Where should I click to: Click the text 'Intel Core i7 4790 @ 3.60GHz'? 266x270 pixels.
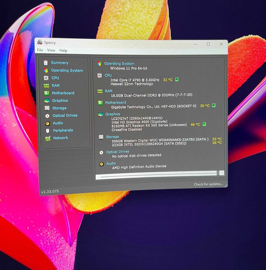(x=135, y=80)
